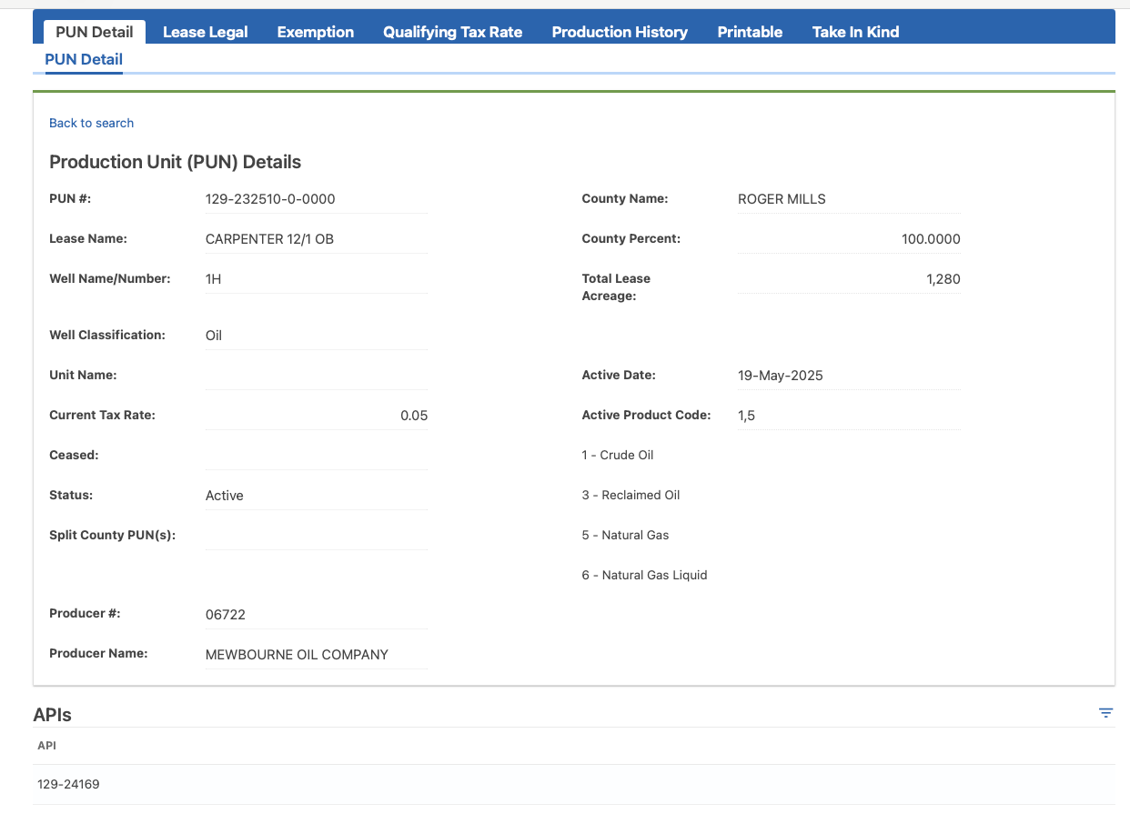Screen dimensions: 1130x814
Task: Select the Well Name/Number field 1H
Action: [317, 279]
